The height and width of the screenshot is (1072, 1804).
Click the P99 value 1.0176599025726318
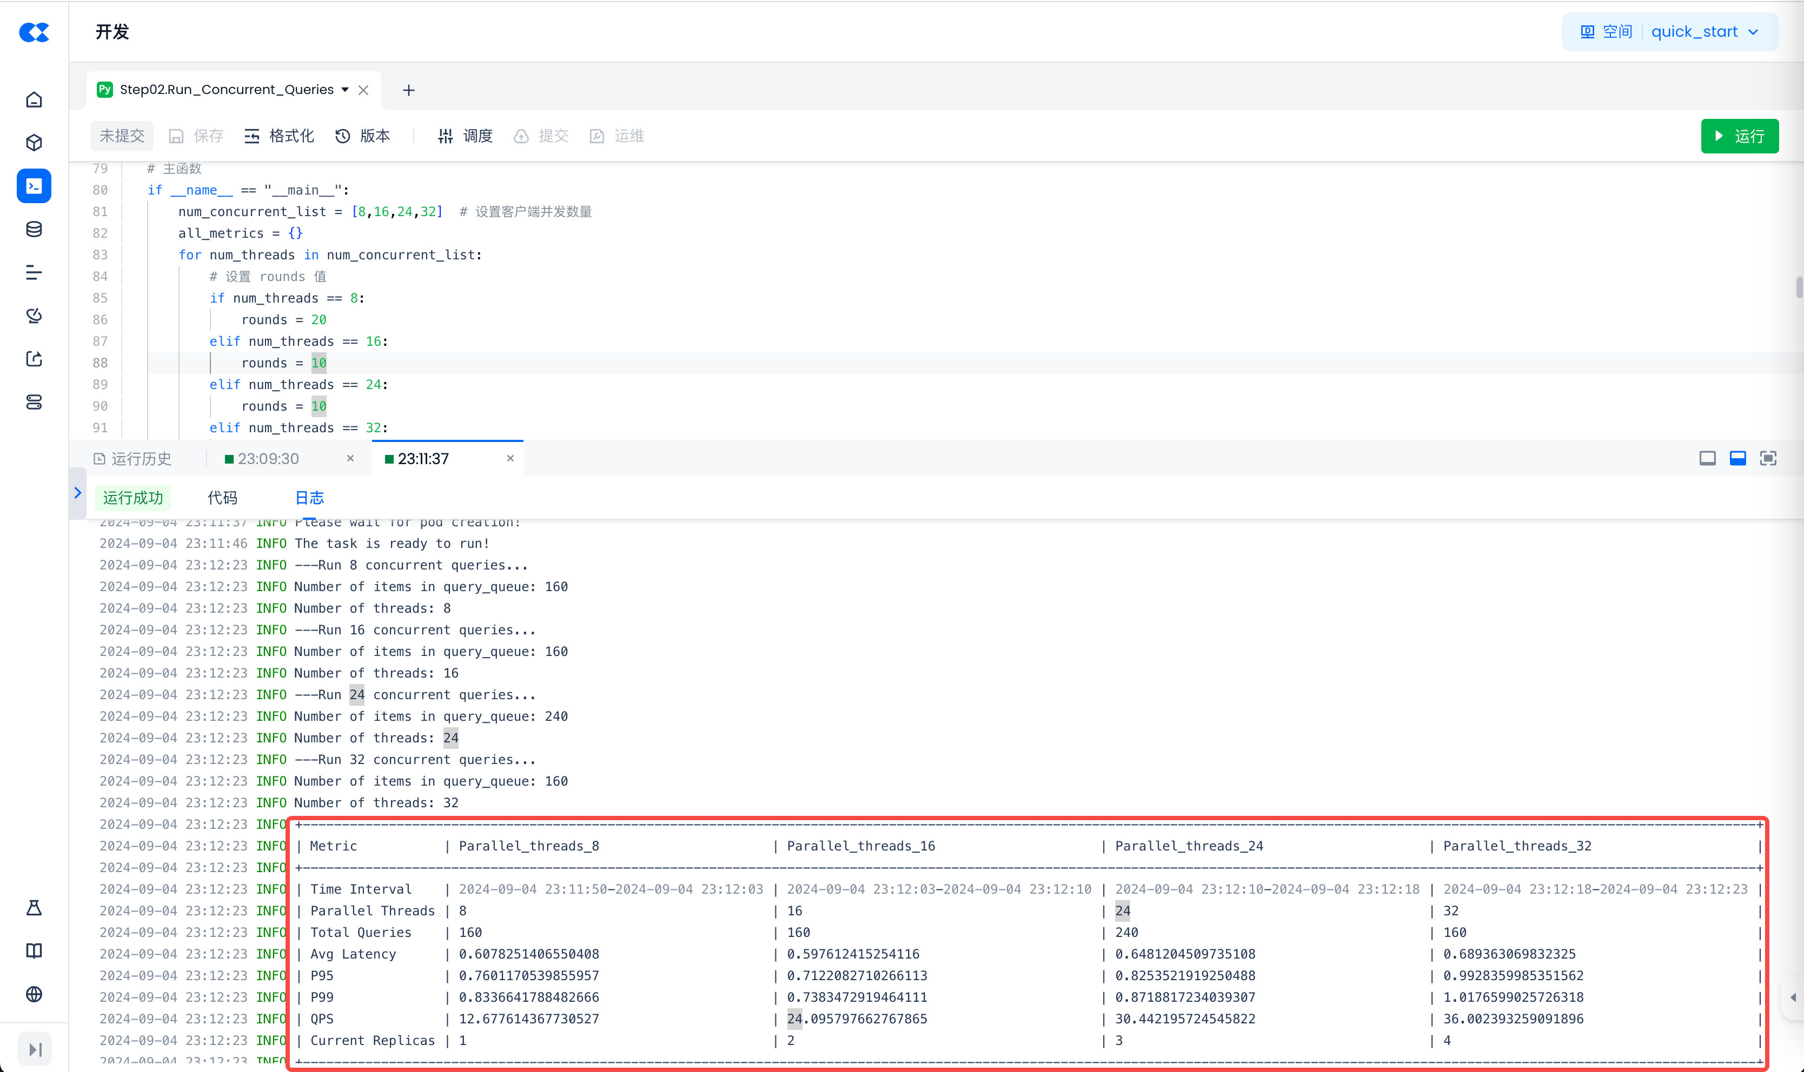1514,997
